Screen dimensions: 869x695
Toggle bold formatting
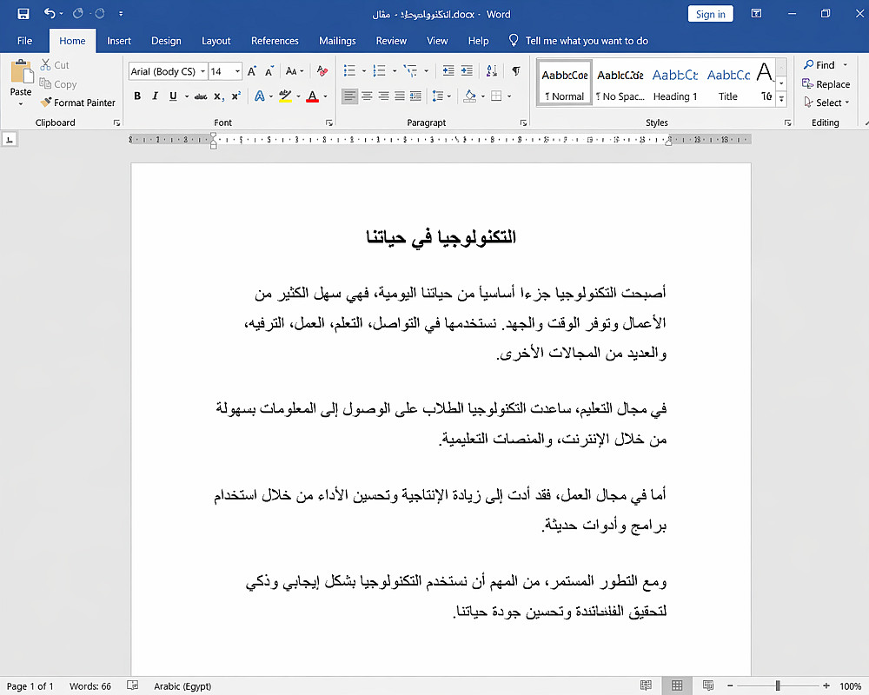click(x=137, y=96)
